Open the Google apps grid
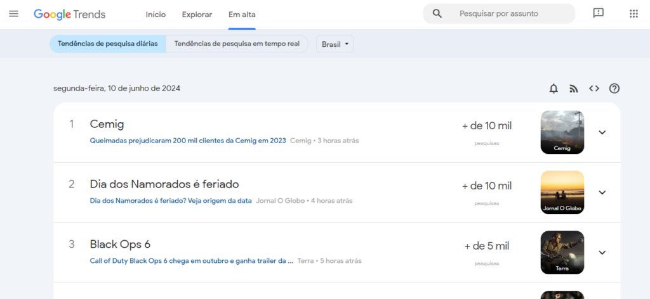The width and height of the screenshot is (650, 299). coord(633,14)
